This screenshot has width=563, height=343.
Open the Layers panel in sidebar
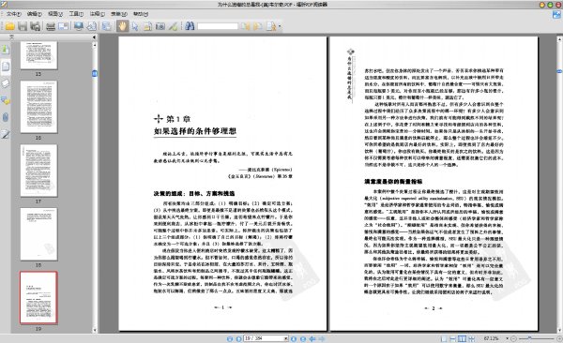6,83
